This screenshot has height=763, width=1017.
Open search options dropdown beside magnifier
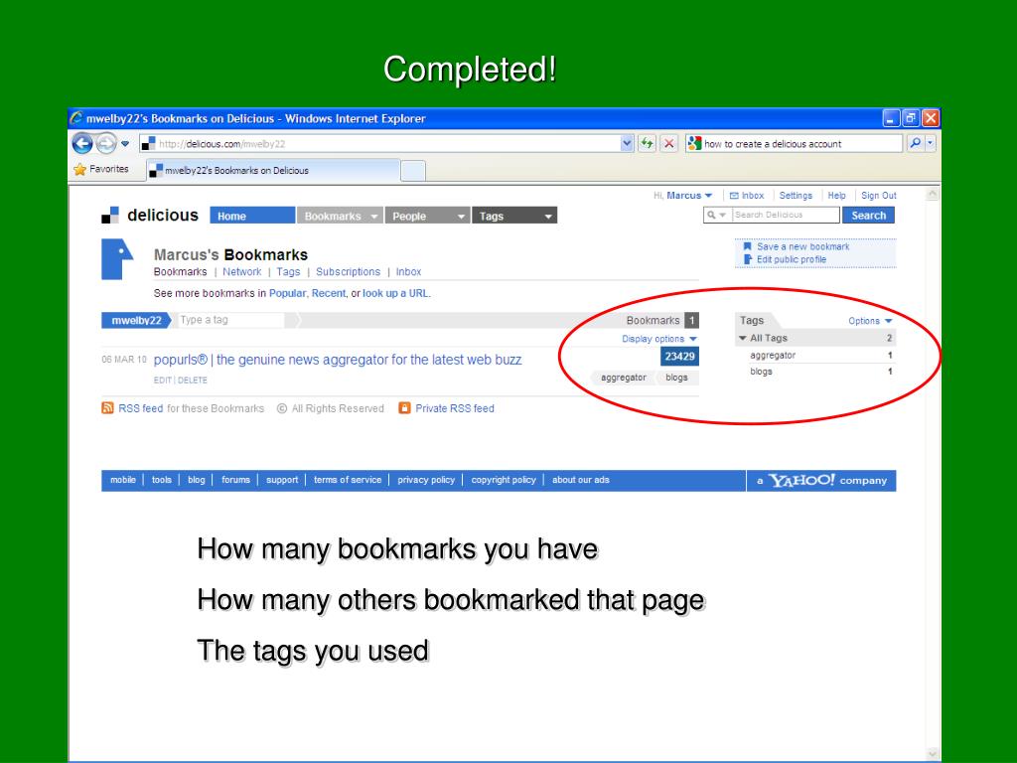(x=931, y=143)
